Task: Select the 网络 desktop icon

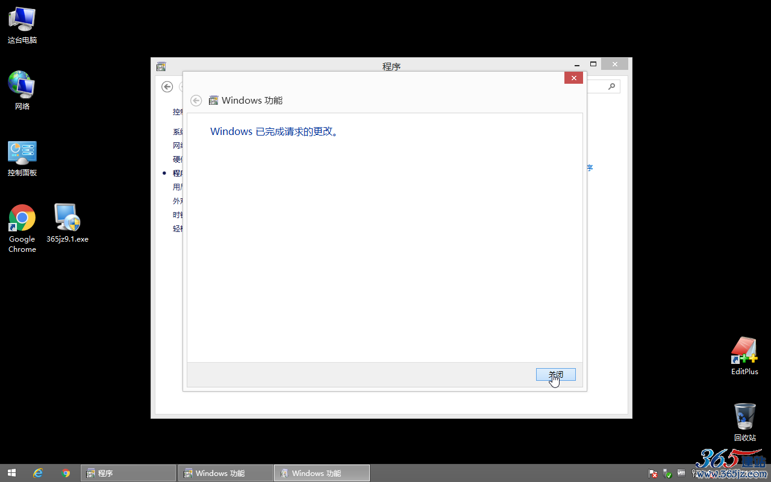Action: click(22, 91)
